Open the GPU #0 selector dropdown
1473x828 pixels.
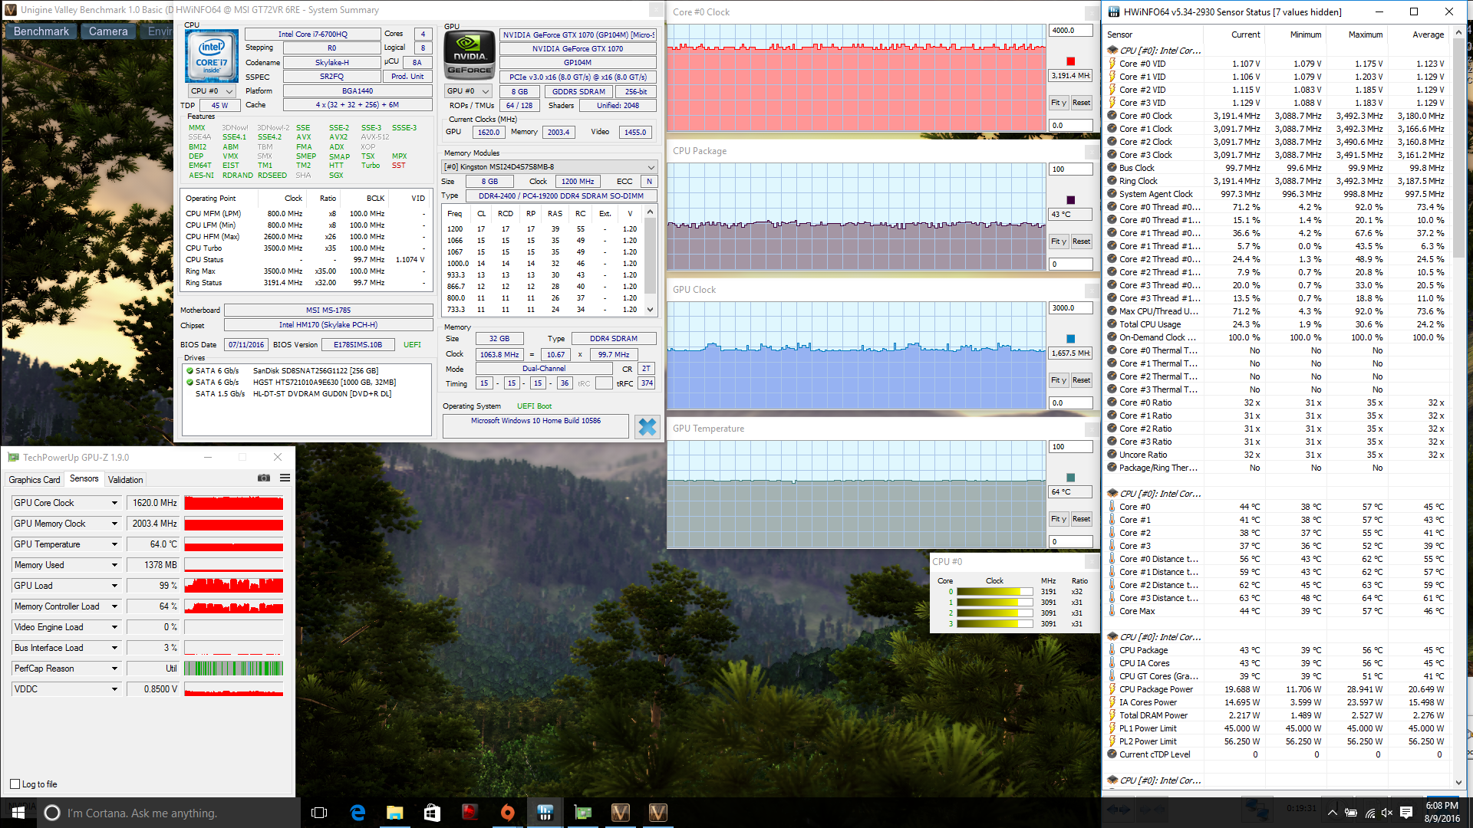469,91
